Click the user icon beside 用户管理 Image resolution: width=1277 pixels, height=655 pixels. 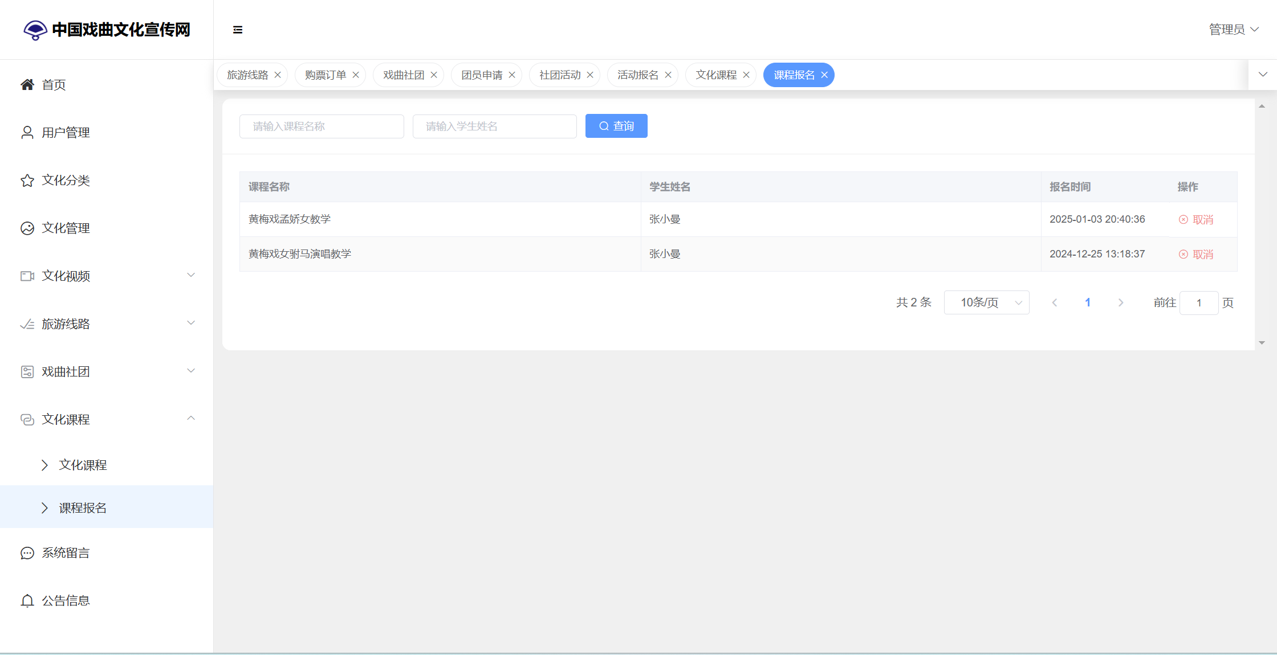(x=27, y=133)
